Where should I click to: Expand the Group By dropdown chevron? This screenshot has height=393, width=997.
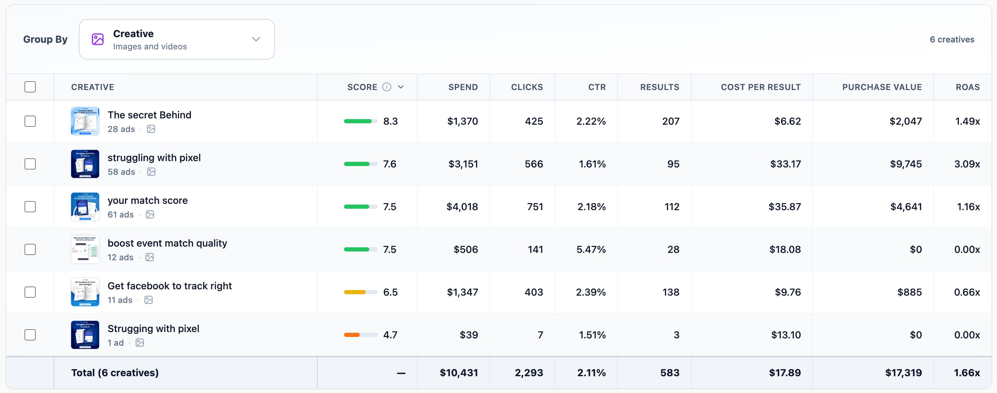click(256, 39)
